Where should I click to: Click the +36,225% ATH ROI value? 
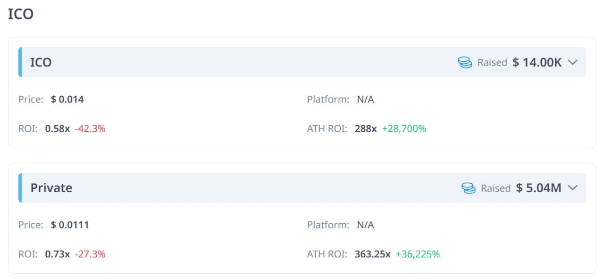pyautogui.click(x=418, y=254)
